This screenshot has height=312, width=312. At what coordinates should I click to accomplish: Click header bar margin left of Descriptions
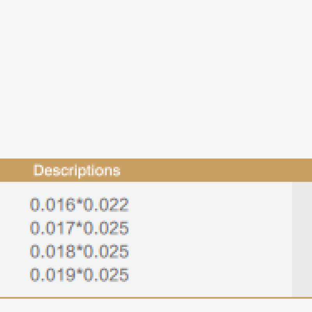coord(16,170)
